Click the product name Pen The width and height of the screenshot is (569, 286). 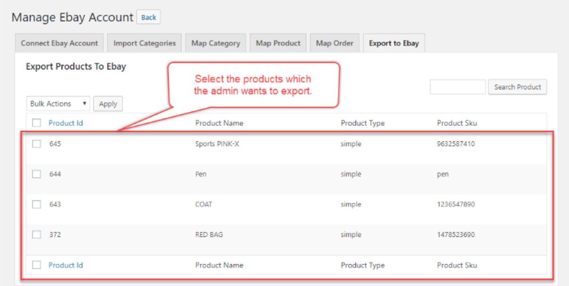point(201,174)
